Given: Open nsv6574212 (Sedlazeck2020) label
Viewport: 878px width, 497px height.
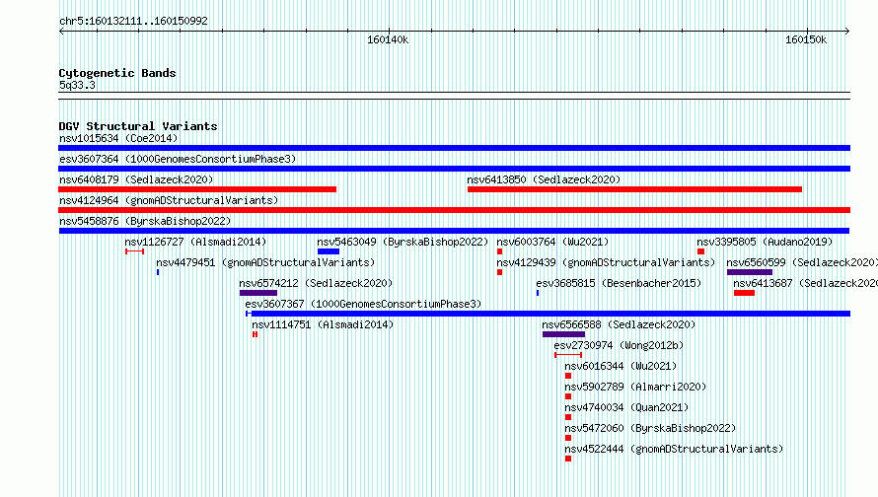Looking at the screenshot, I should (x=316, y=283).
